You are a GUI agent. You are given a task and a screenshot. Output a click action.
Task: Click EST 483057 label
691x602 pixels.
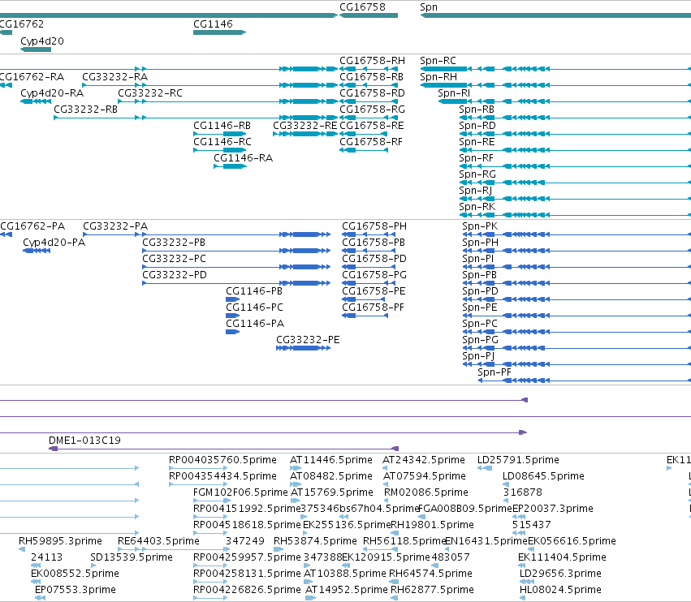tap(451, 557)
